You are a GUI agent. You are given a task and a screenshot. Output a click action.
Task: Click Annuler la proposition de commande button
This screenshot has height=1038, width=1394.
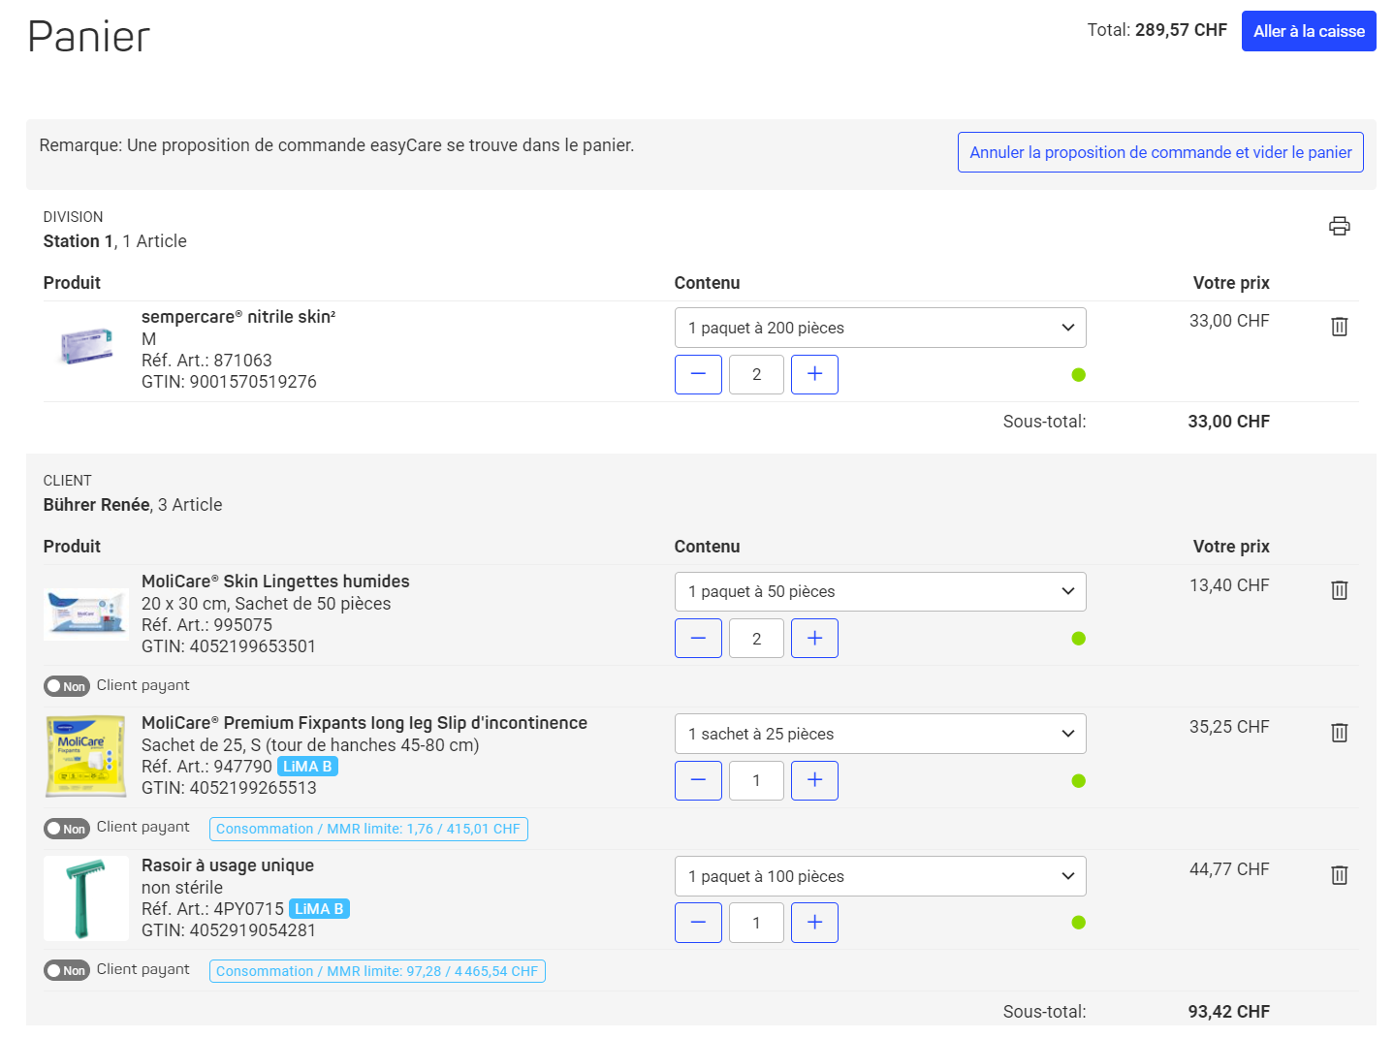tap(1160, 152)
